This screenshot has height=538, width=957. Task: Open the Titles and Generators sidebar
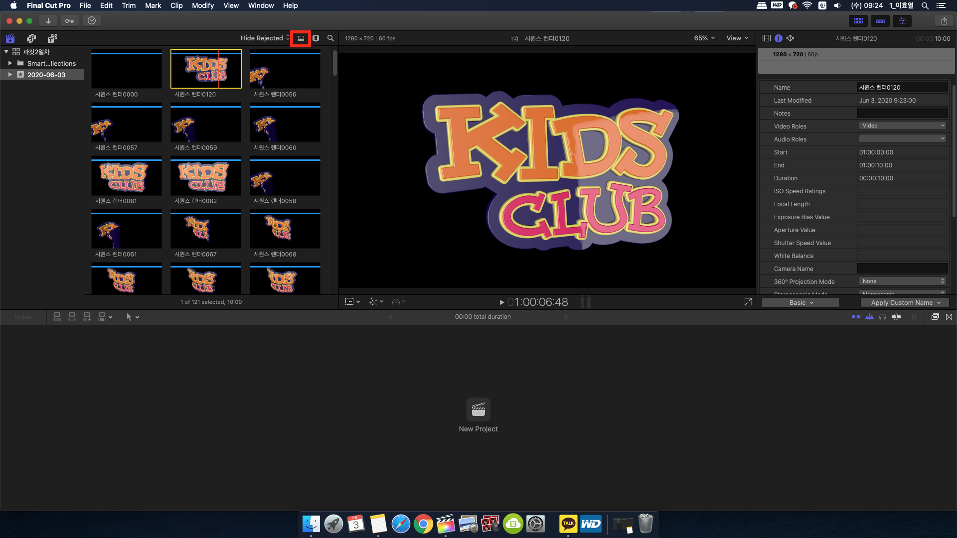[x=52, y=38]
